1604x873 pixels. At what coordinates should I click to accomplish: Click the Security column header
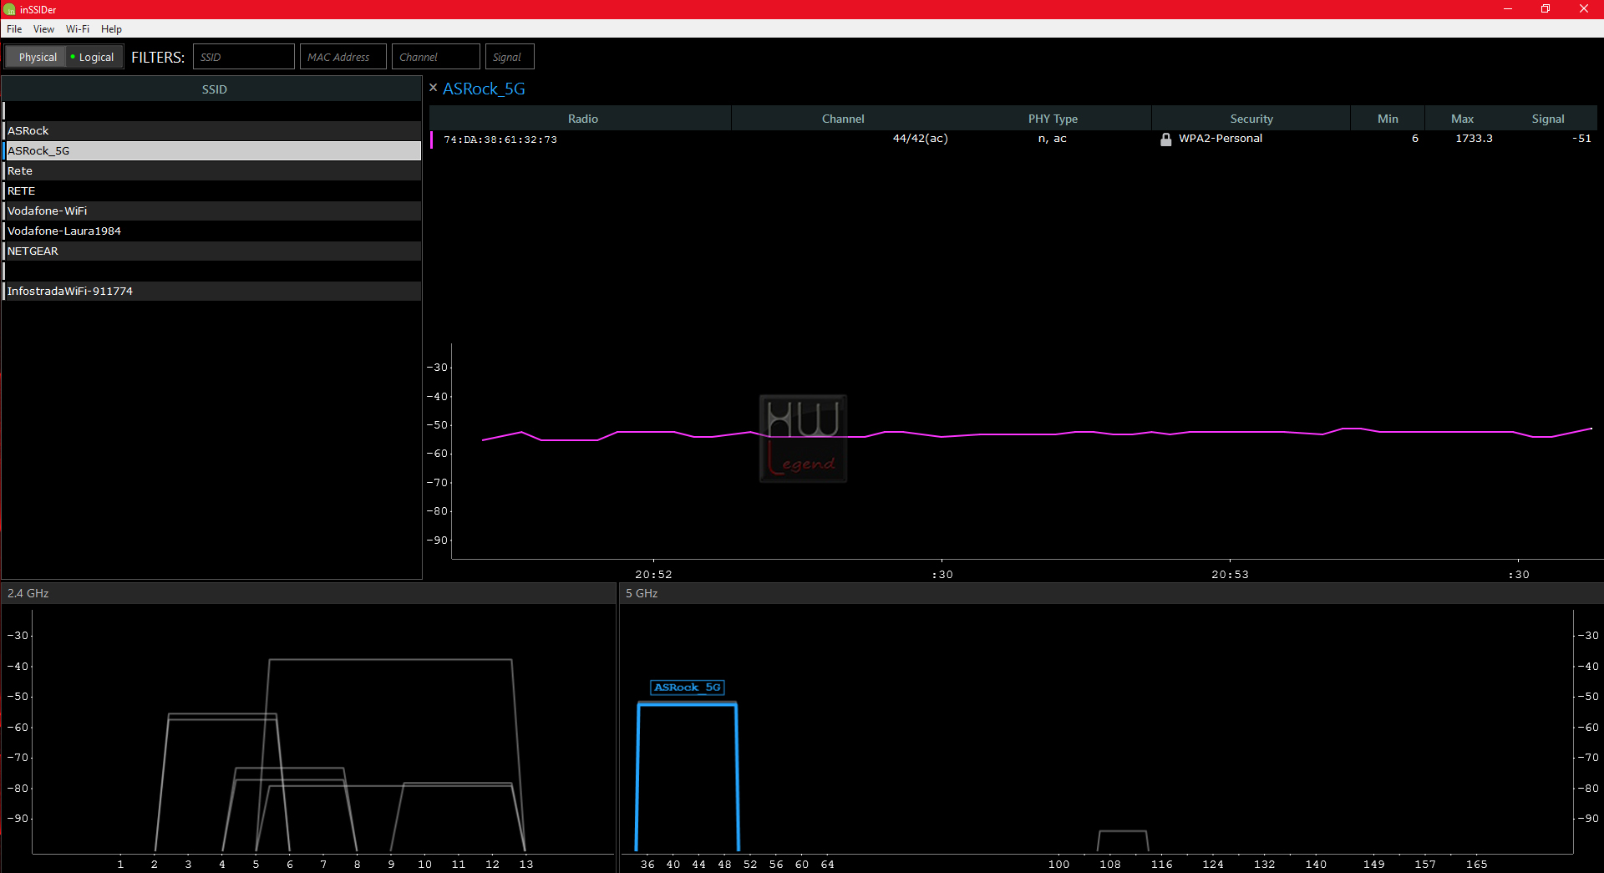pos(1251,119)
